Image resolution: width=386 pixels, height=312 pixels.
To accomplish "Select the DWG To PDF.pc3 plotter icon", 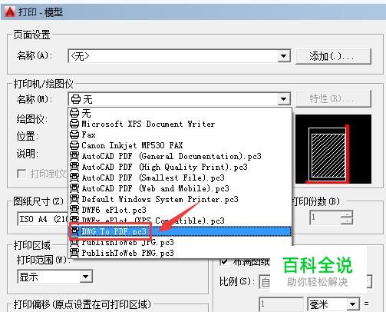I will (x=74, y=231).
